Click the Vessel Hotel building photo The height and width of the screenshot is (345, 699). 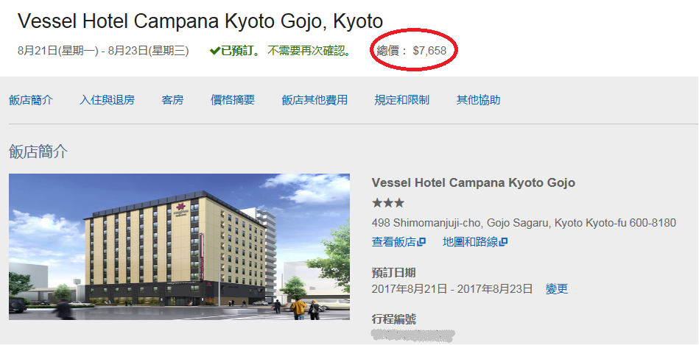(179, 246)
